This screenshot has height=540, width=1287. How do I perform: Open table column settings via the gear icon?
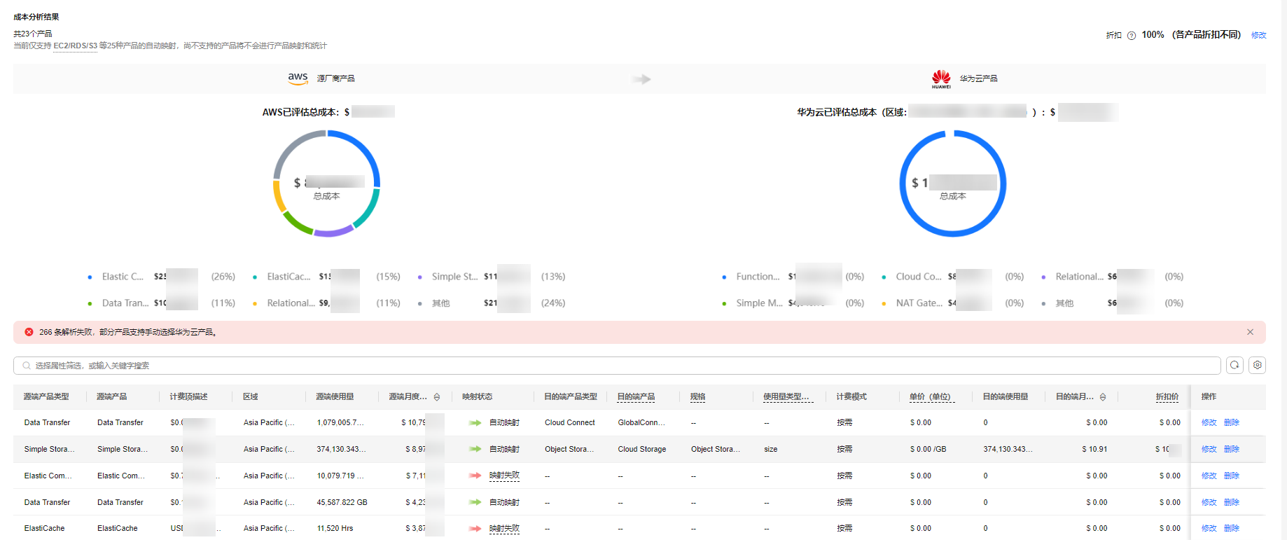click(x=1257, y=365)
